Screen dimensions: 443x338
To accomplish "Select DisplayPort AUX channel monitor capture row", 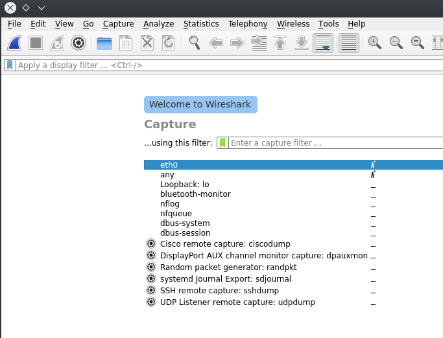I will tap(294, 255).
